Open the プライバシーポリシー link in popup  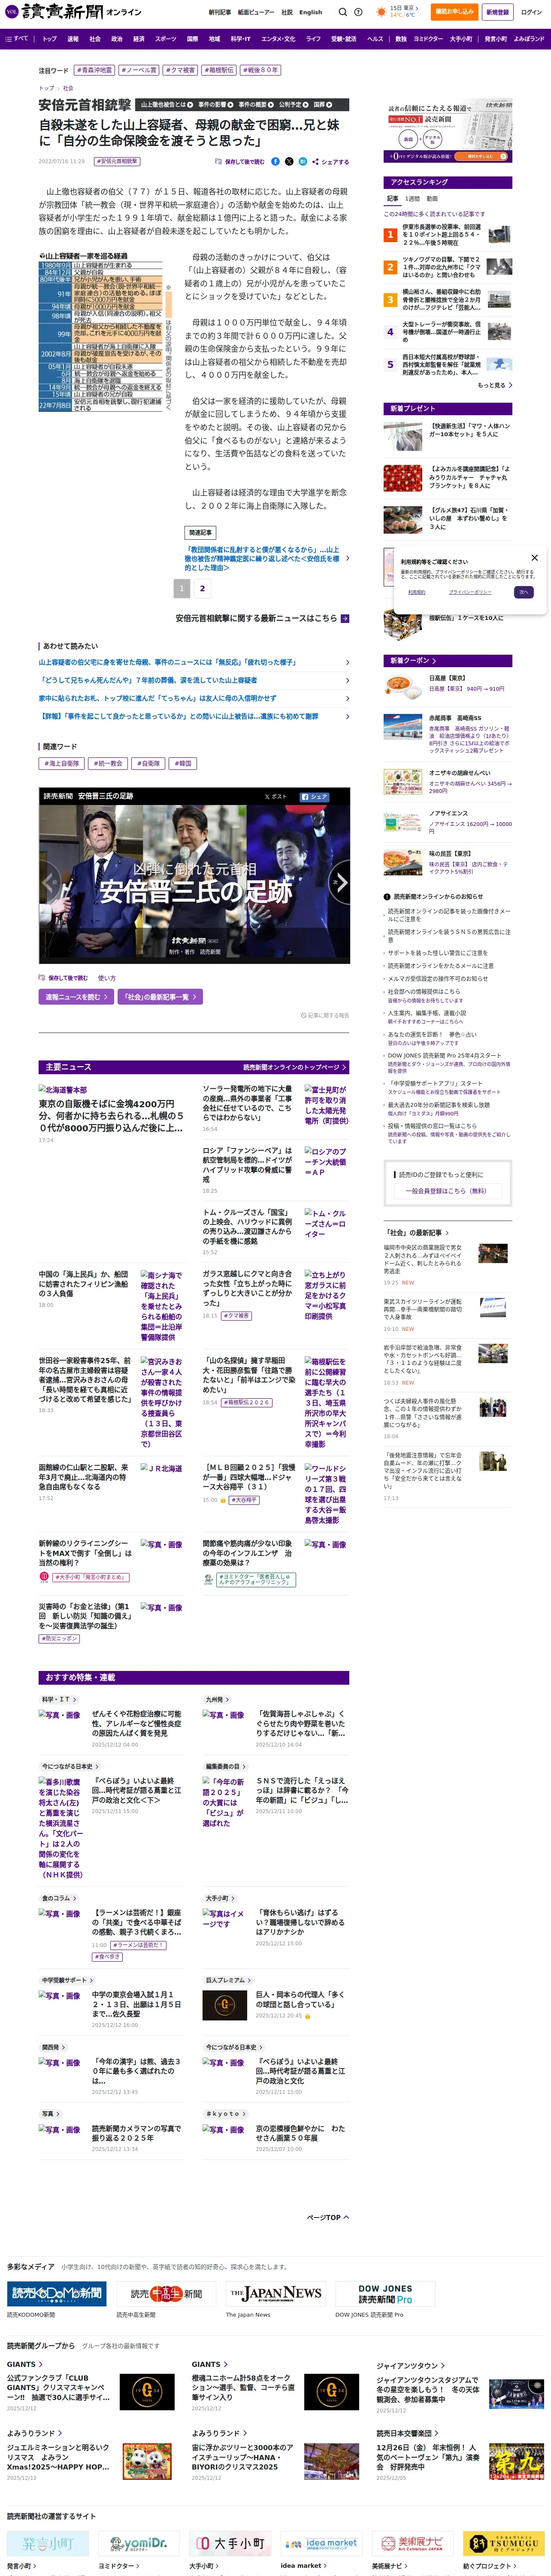[469, 592]
